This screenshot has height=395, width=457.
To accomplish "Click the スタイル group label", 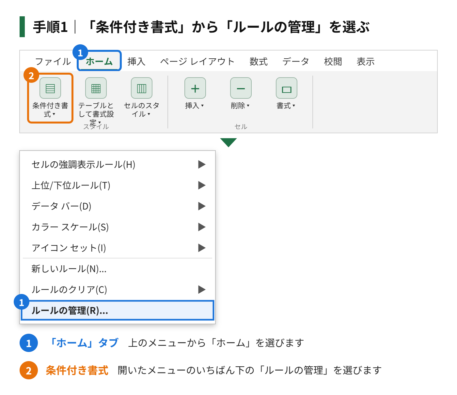I will pyautogui.click(x=96, y=127).
